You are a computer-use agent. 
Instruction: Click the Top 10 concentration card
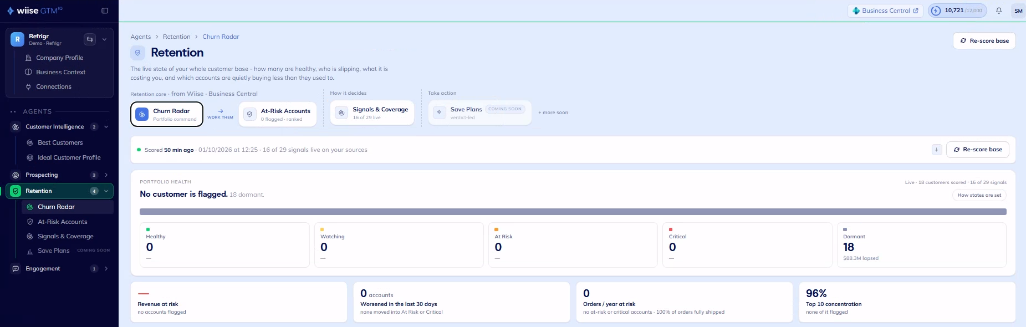(907, 302)
